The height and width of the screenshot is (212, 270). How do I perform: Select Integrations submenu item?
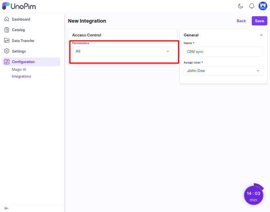22,76
